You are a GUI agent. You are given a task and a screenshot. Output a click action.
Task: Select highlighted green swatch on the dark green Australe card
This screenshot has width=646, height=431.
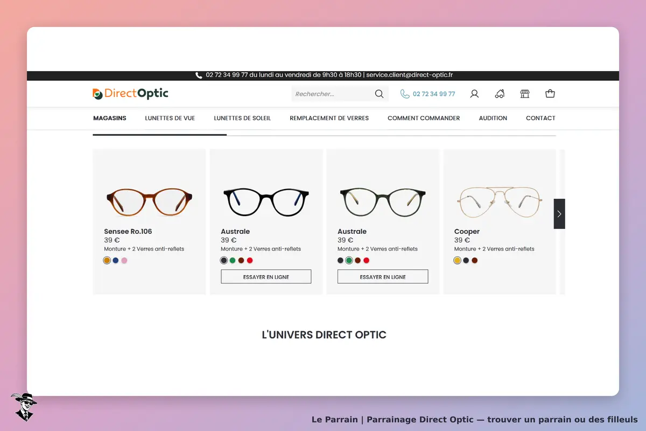(349, 261)
